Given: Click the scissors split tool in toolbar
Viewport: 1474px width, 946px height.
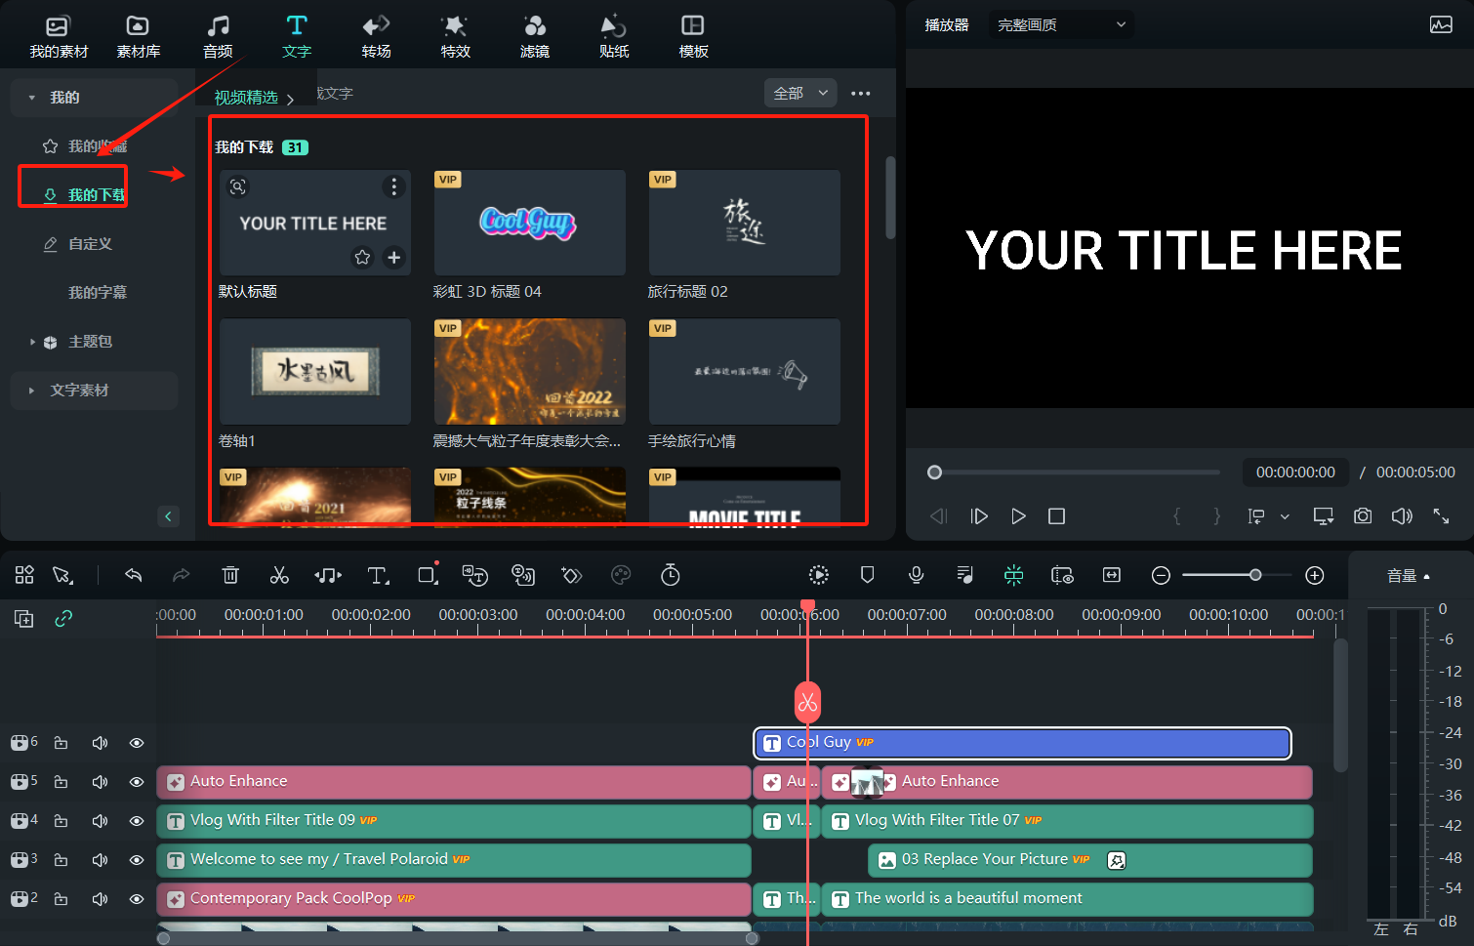Looking at the screenshot, I should 279,575.
